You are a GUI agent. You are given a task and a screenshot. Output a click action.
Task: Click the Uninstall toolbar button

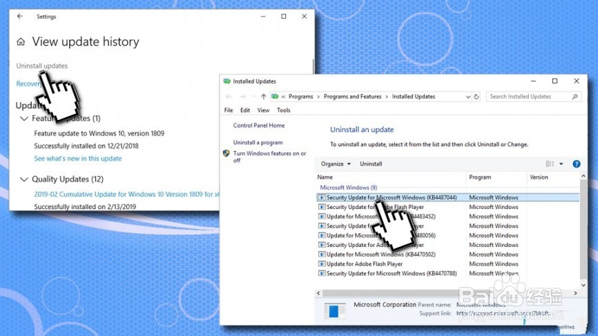pyautogui.click(x=371, y=164)
